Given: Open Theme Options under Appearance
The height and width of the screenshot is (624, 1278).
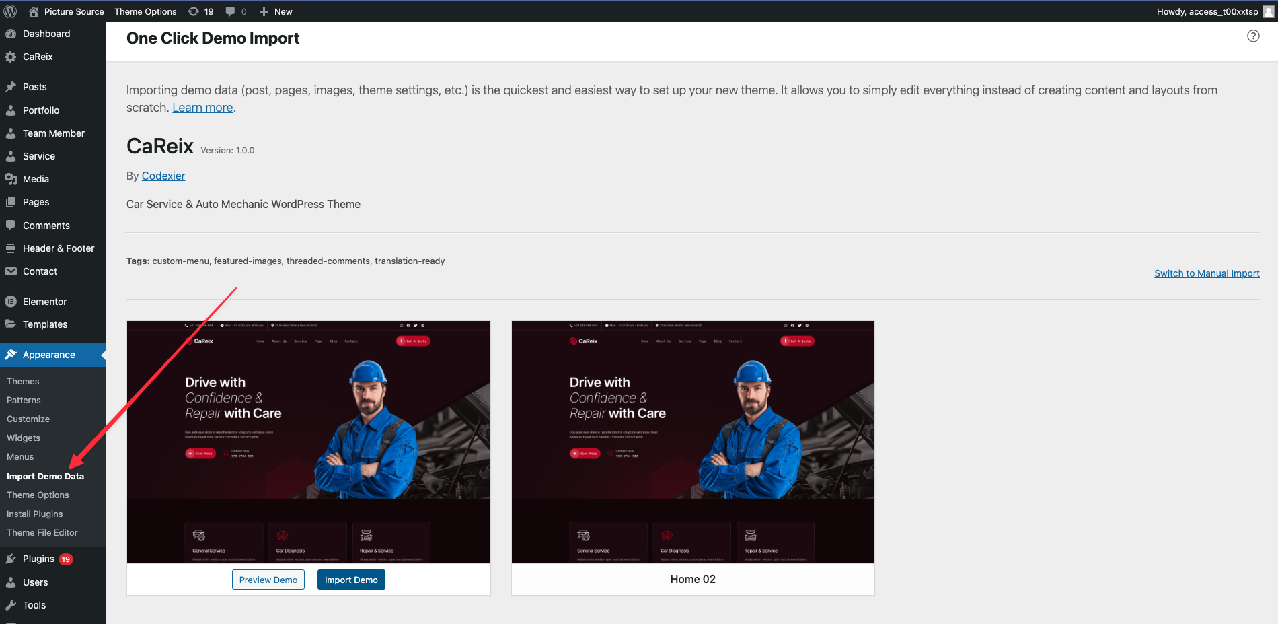Looking at the screenshot, I should [38, 495].
